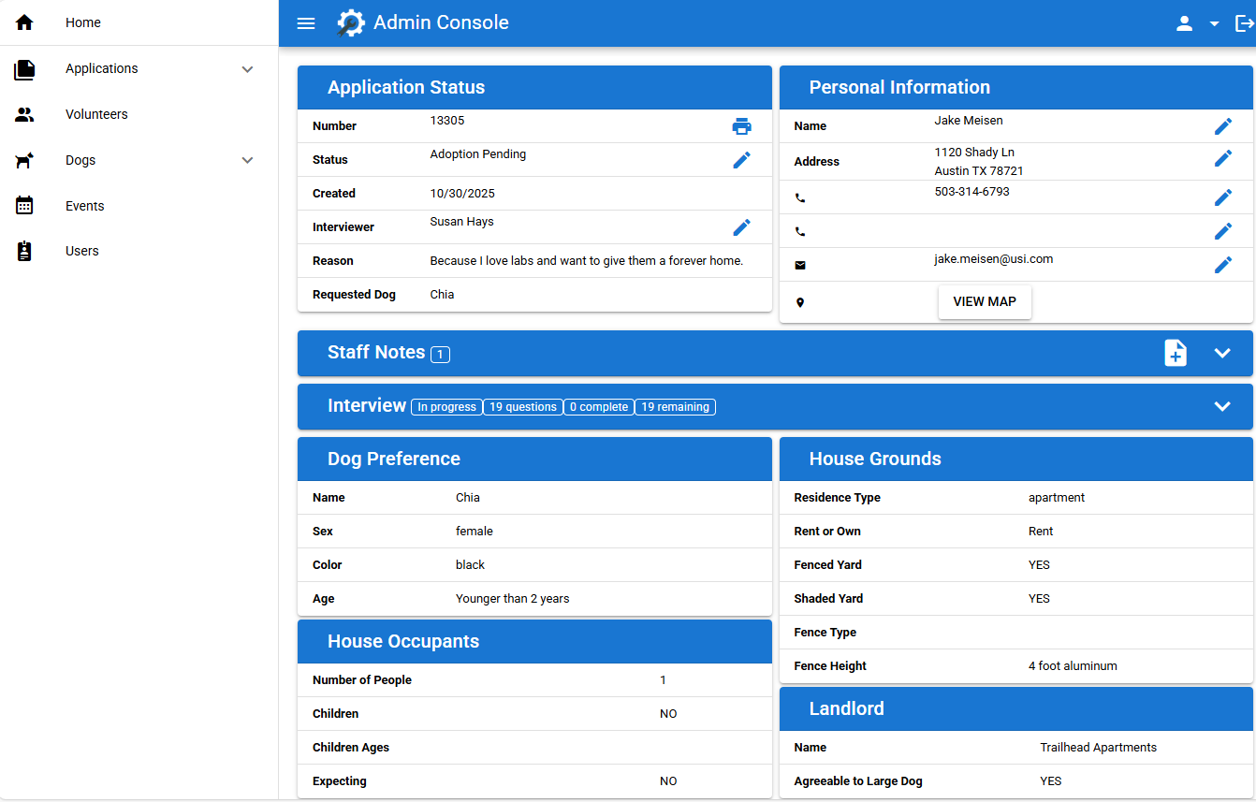The height and width of the screenshot is (802, 1256).
Task: Expand the Staff Notes section
Action: click(x=1222, y=353)
